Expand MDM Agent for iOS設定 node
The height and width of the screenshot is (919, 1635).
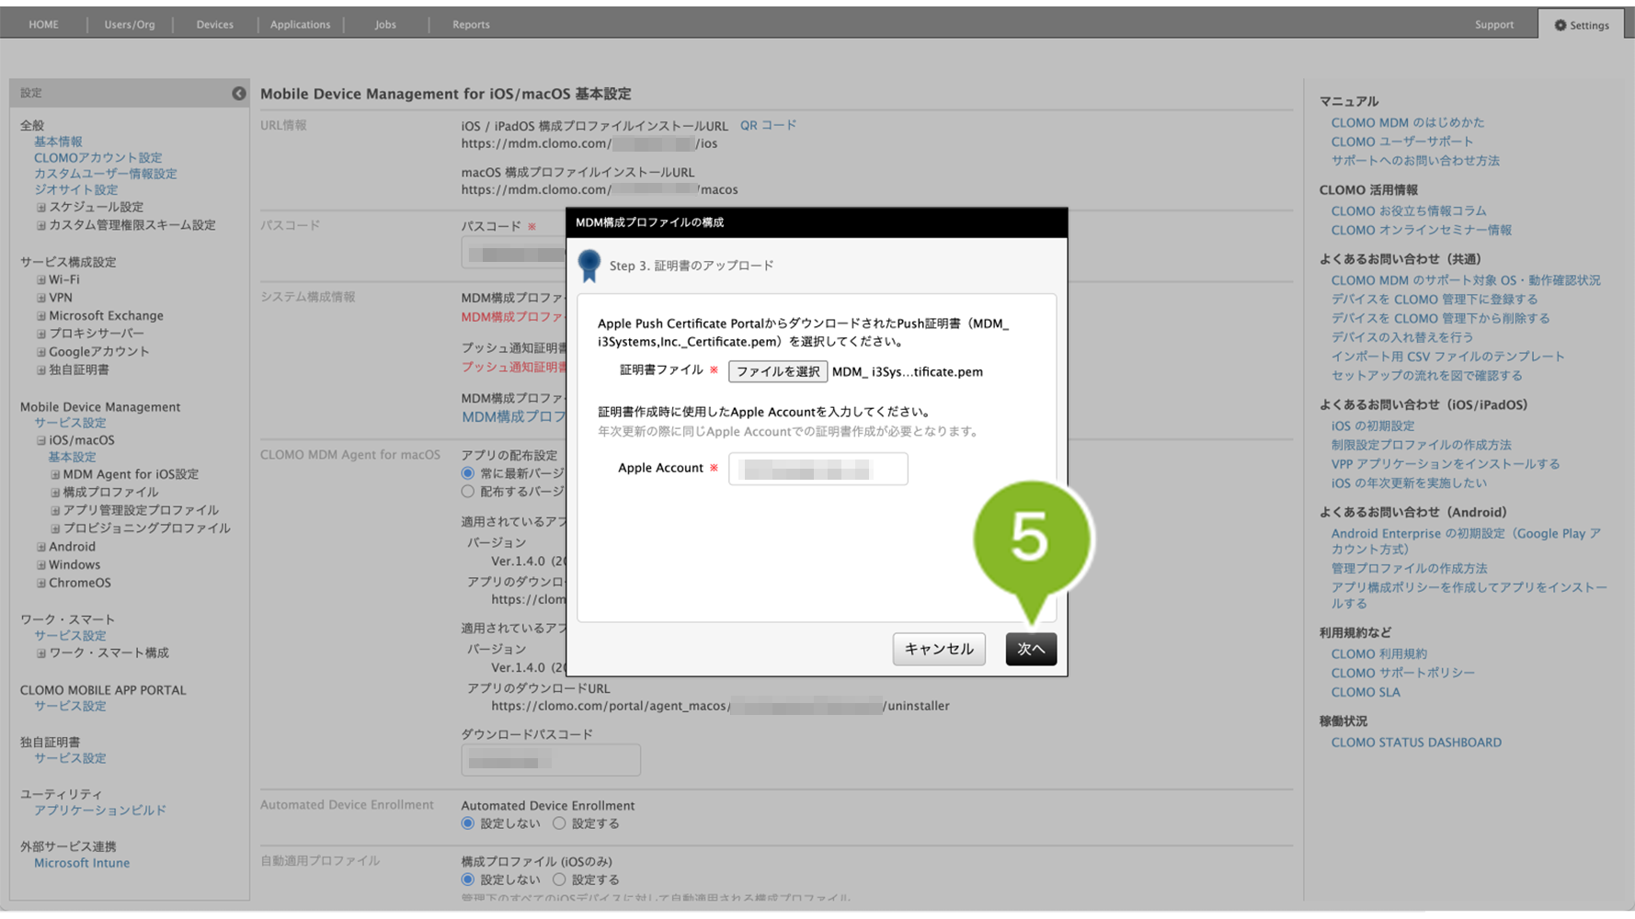[55, 475]
